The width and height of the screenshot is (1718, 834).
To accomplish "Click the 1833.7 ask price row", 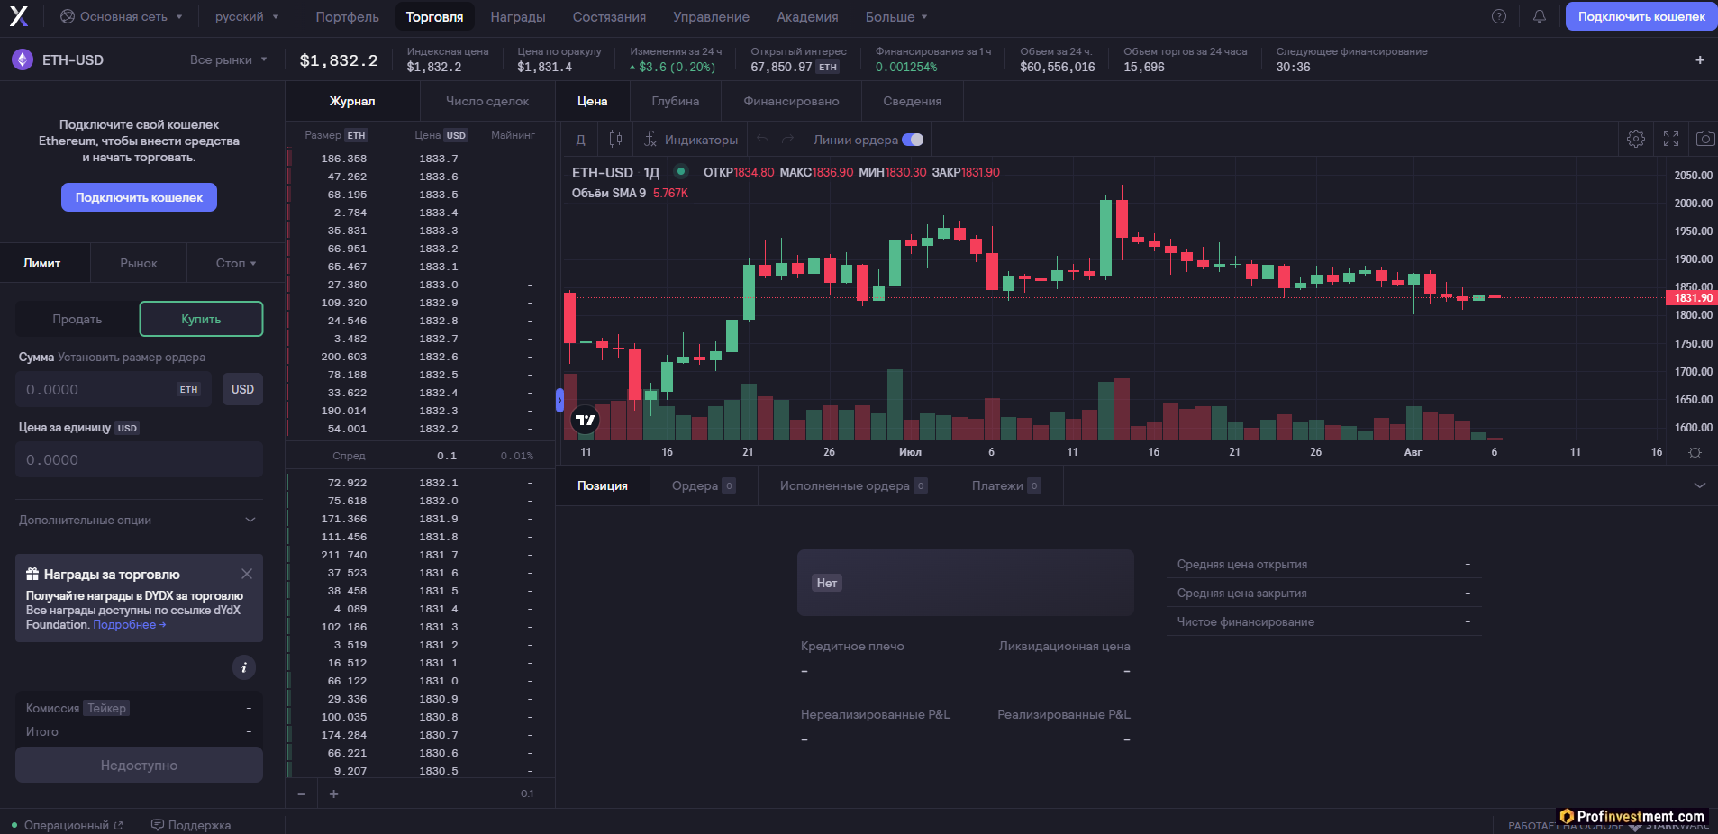I will (x=421, y=159).
